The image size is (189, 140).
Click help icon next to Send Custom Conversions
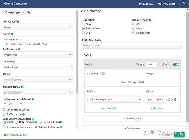pos(32,119)
